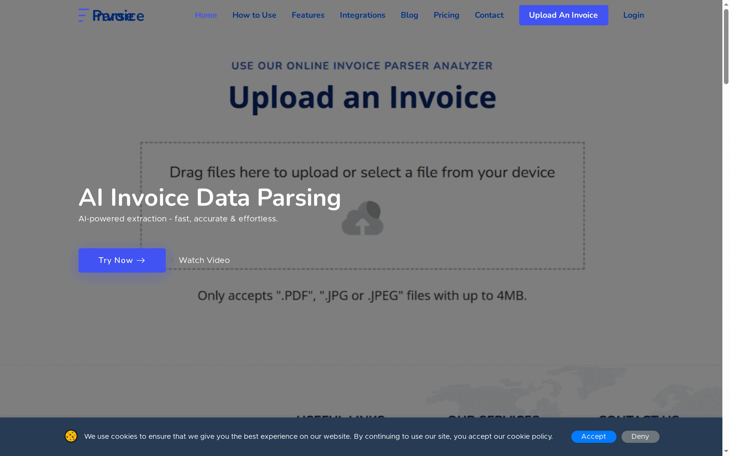
Task: Open the Integrations page
Action: click(362, 15)
